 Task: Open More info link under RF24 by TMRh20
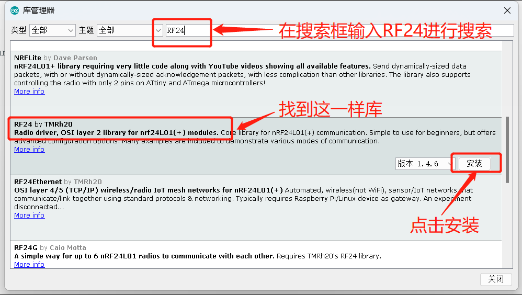tap(29, 150)
